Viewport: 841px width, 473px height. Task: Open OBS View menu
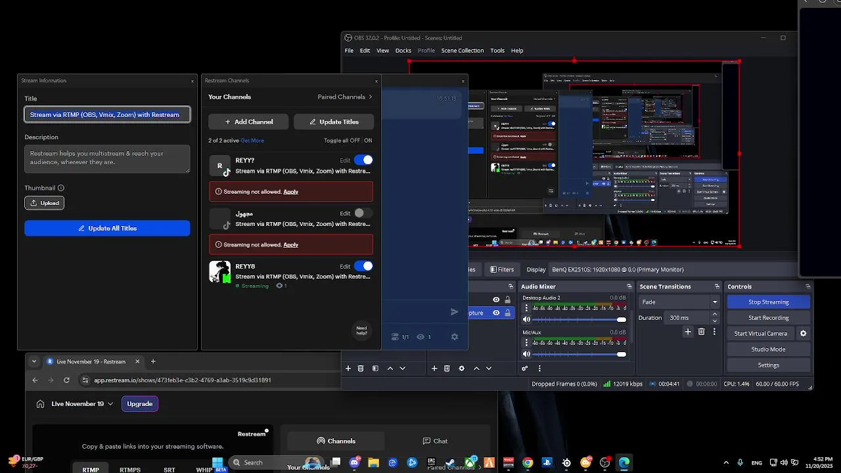pyautogui.click(x=382, y=51)
